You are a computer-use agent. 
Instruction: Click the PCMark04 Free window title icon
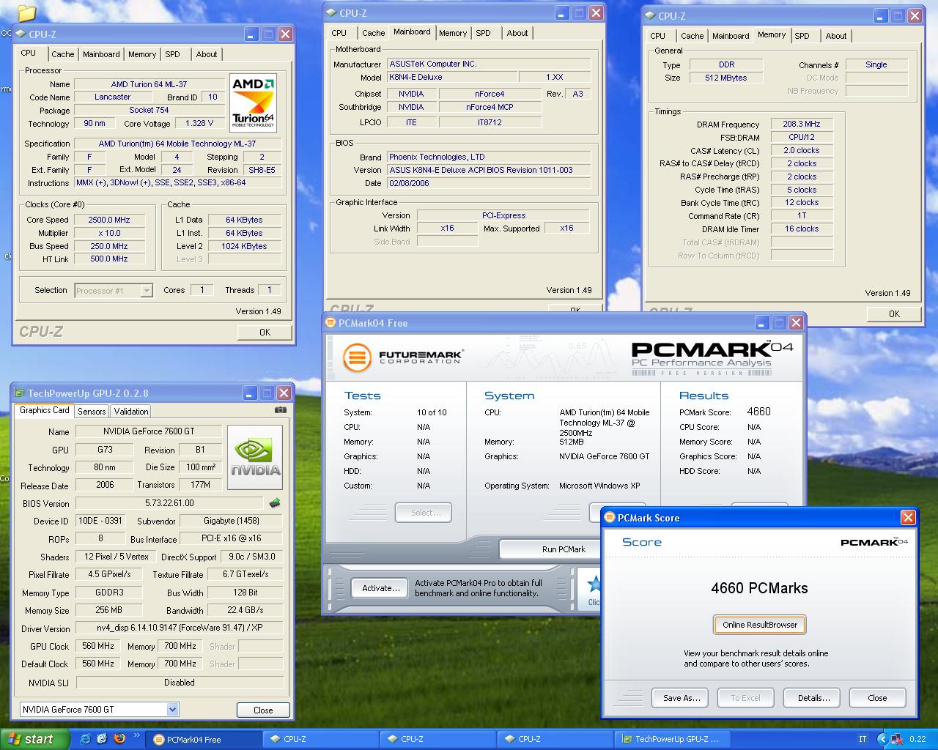(331, 322)
